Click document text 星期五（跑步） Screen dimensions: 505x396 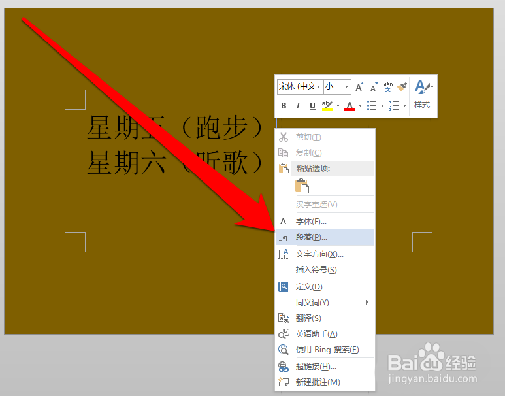(x=176, y=128)
